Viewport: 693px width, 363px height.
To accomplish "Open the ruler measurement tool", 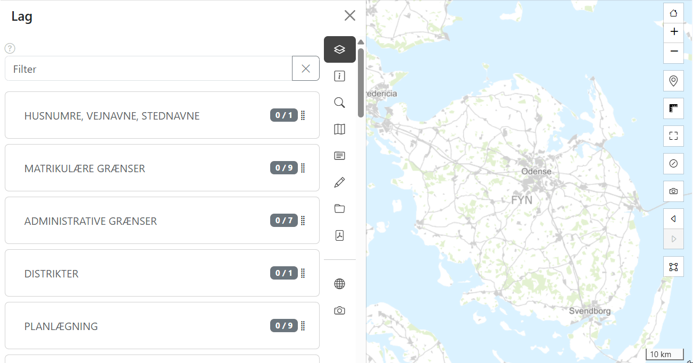I will point(673,108).
